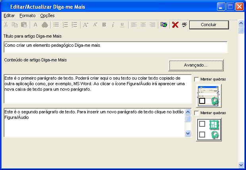This screenshot has height=170, width=246.
Task: Click the underline formatting icon
Action: click(122, 25)
